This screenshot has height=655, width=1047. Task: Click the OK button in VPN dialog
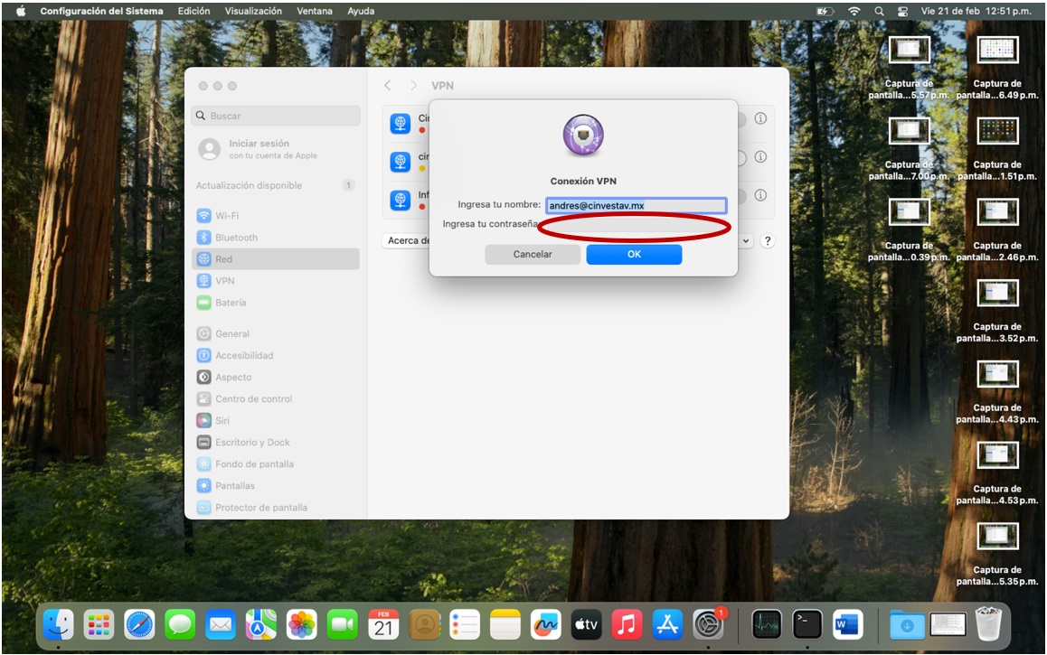pyautogui.click(x=634, y=255)
